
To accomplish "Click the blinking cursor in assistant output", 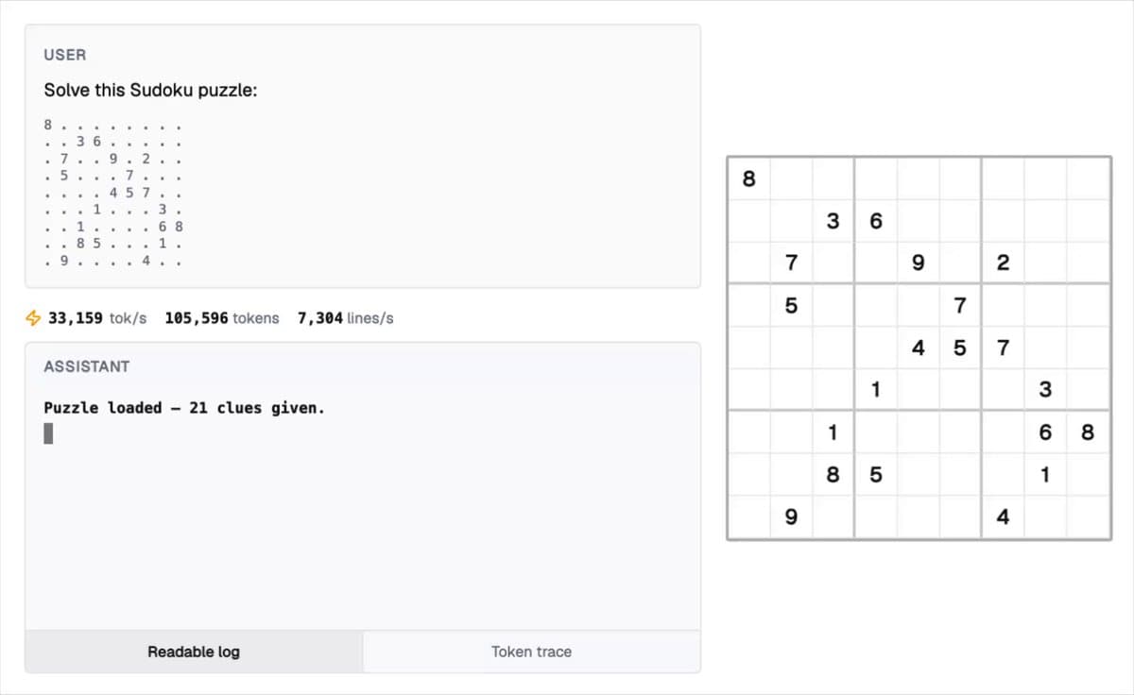I will [49, 433].
